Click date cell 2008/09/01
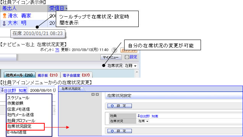Viewport: 243px width, 137px height. pos(43,91)
